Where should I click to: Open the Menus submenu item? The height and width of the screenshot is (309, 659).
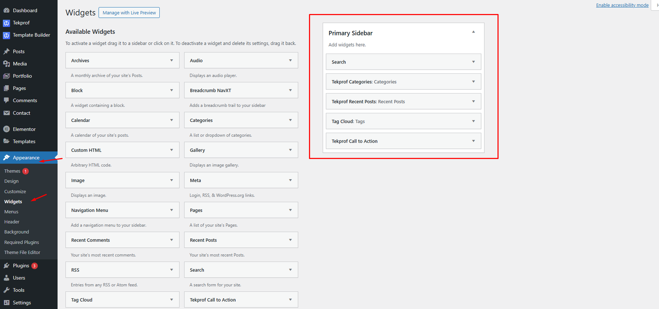click(x=12, y=212)
